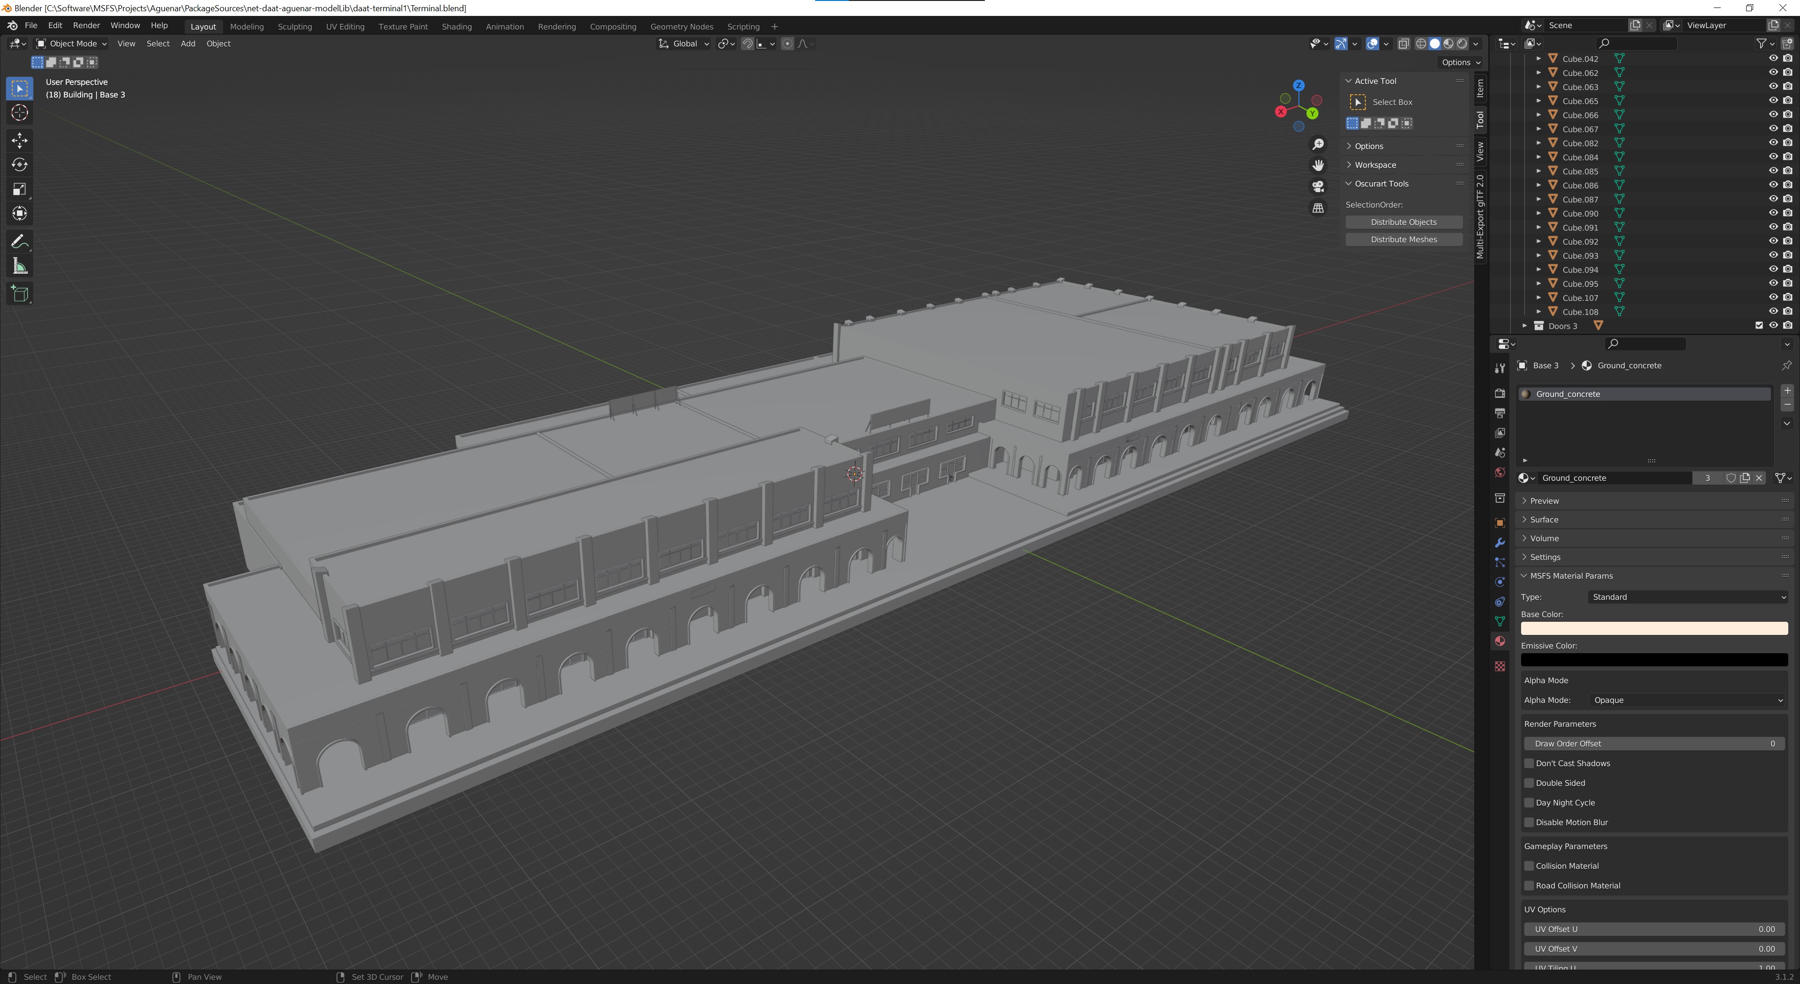Choose the Add Cube tool
1800x984 pixels.
[x=20, y=294]
